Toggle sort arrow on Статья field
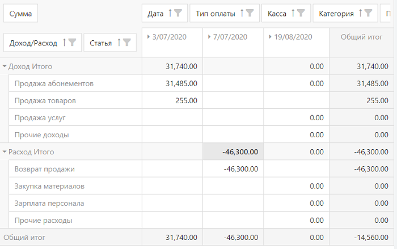The height and width of the screenshot is (249, 397). pos(119,43)
